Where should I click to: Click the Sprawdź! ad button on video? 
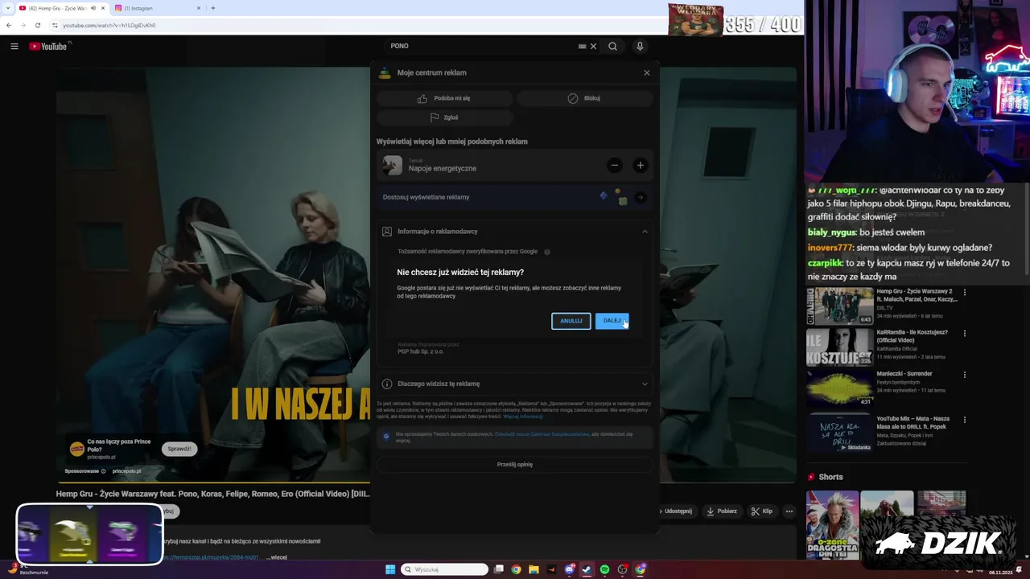[179, 449]
